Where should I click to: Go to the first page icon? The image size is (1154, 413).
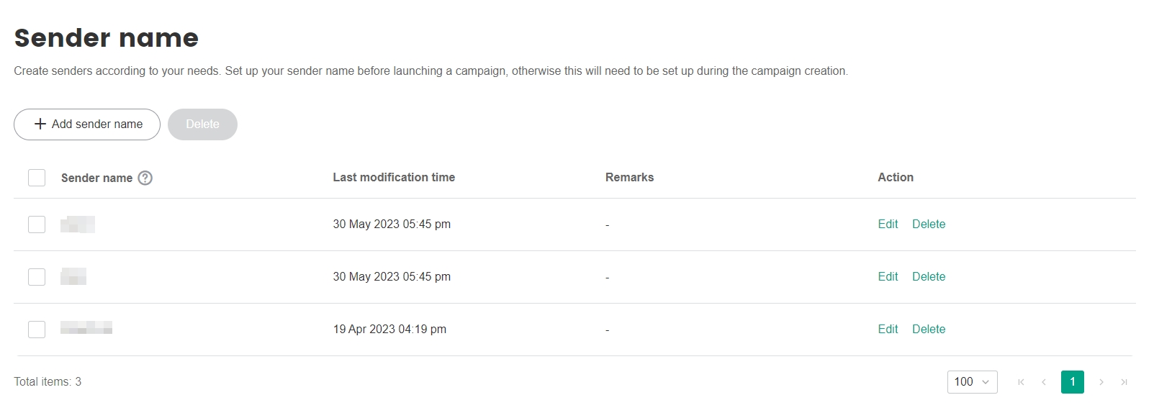1021,382
